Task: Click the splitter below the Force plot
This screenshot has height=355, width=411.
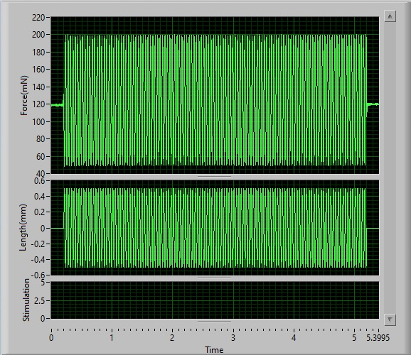Action: coord(214,177)
